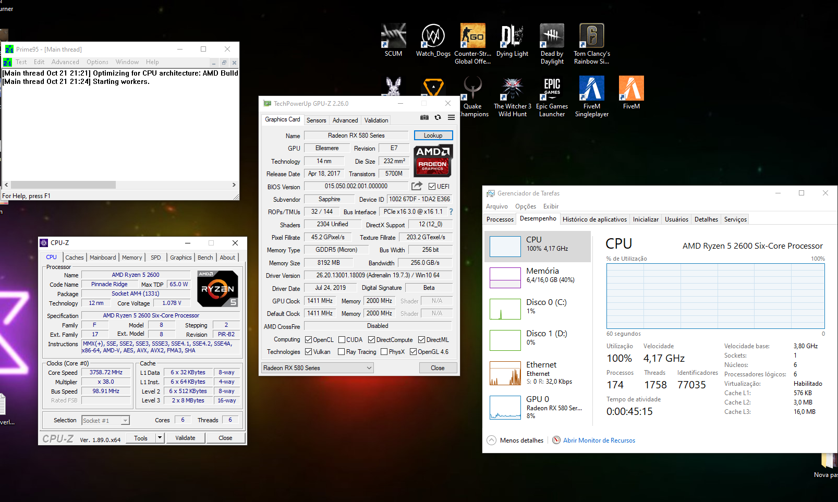Toggle the CUDA checkbox

[x=342, y=340]
